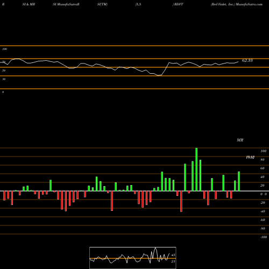The height and width of the screenshot is (269, 269).
Task: Click the tallest green MR bar
Action: pos(196,169)
